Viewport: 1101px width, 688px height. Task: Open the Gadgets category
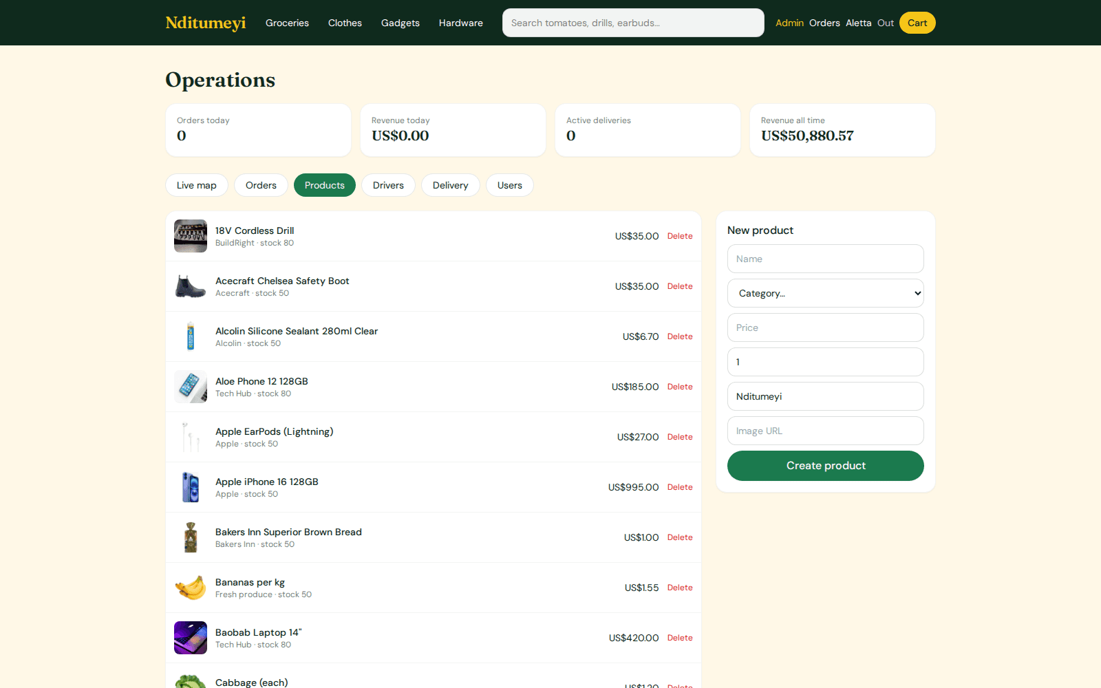click(400, 23)
